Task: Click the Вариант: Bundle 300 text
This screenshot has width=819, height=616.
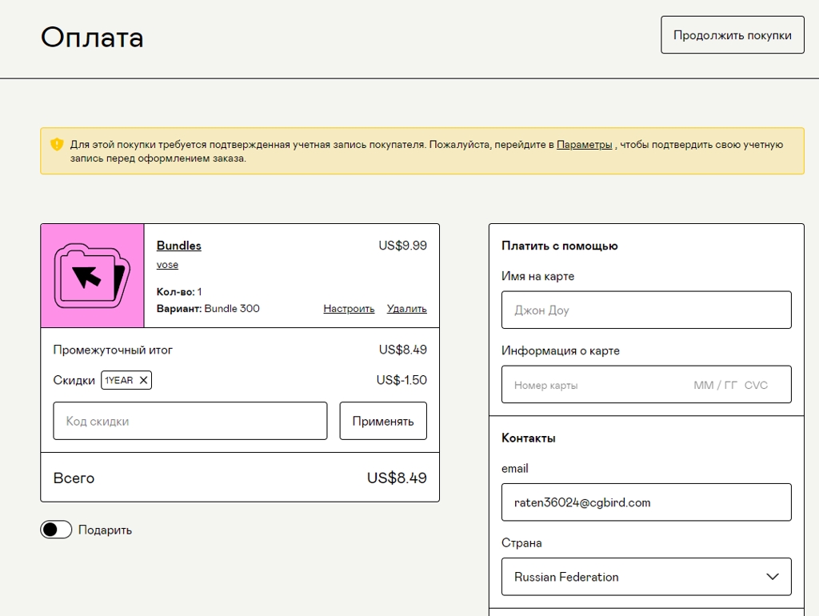Action: (208, 309)
